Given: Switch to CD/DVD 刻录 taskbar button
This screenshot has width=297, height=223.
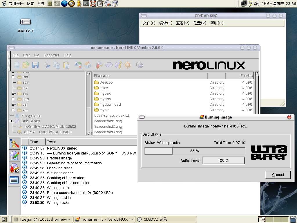Looking at the screenshot, I should pos(166,220).
